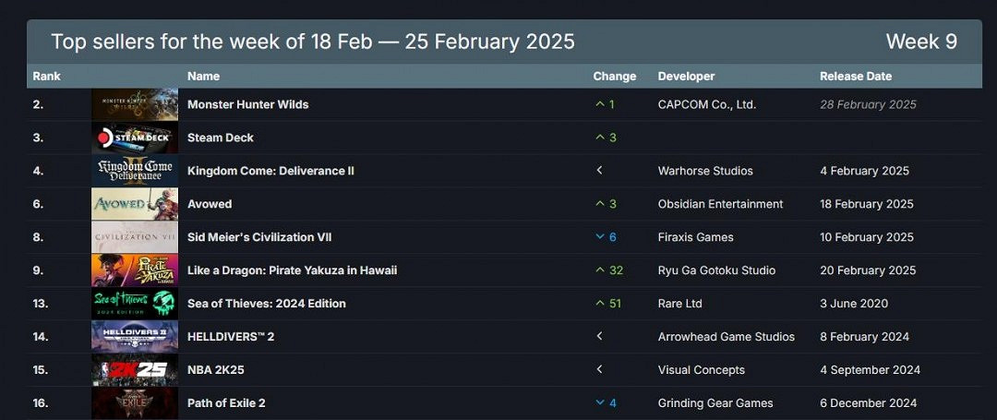
Task: Click the Monster Hunter Wilds game thumbnail
Action: pyautogui.click(x=135, y=104)
